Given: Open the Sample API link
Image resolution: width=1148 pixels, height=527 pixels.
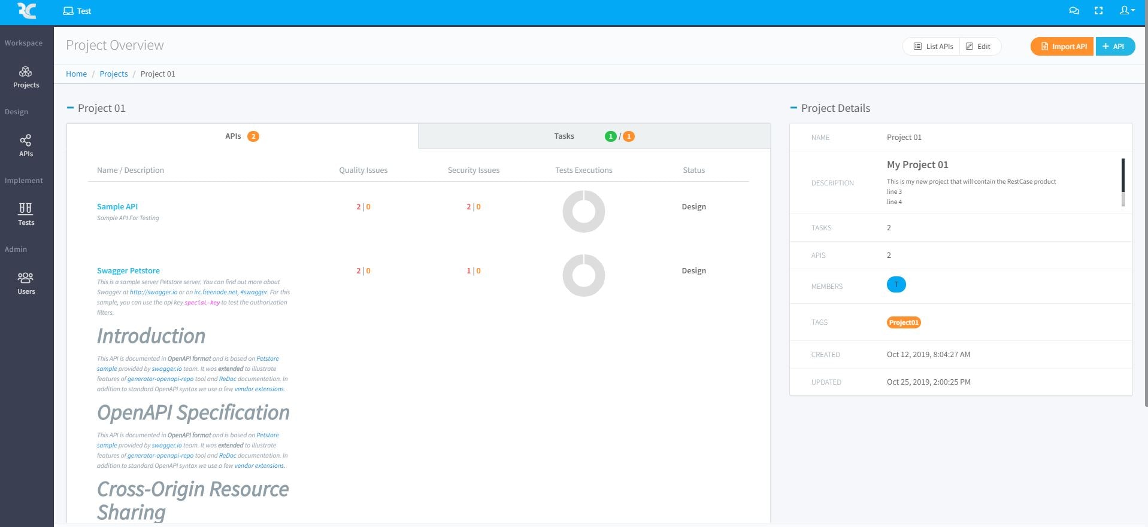Looking at the screenshot, I should click(x=117, y=206).
